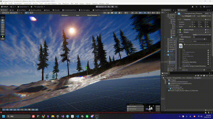
Task: Click the green custom tool icon
Action: point(3,37)
